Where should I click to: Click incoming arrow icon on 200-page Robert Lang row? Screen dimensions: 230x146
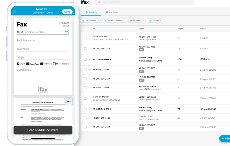90,59
